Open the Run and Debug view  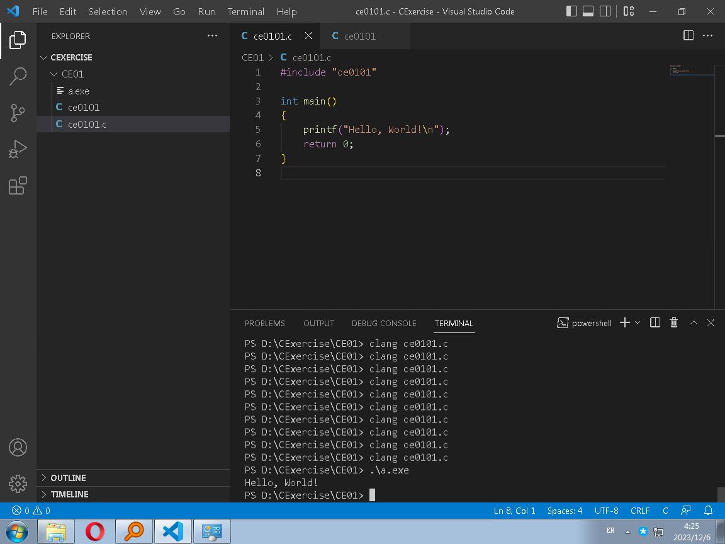[x=18, y=149]
